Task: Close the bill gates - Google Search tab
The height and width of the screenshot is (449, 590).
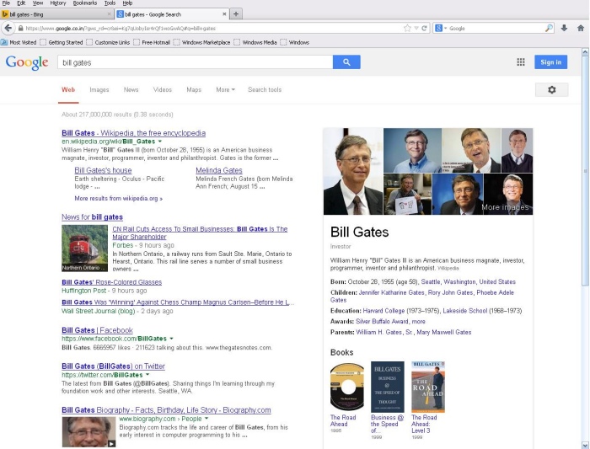Action: pos(224,14)
